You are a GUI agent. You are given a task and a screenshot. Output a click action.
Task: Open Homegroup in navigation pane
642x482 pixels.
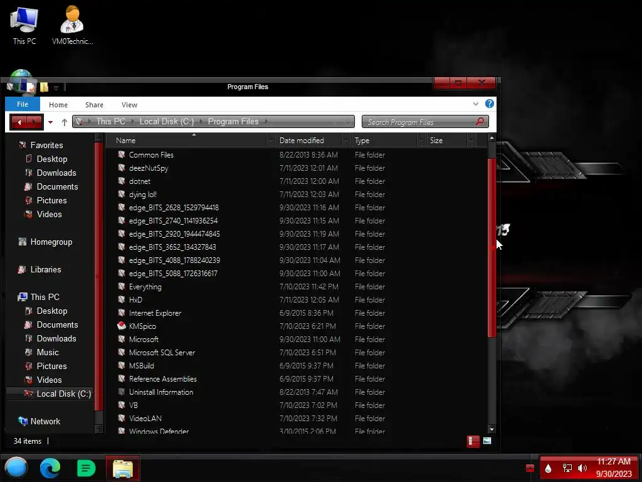point(51,242)
